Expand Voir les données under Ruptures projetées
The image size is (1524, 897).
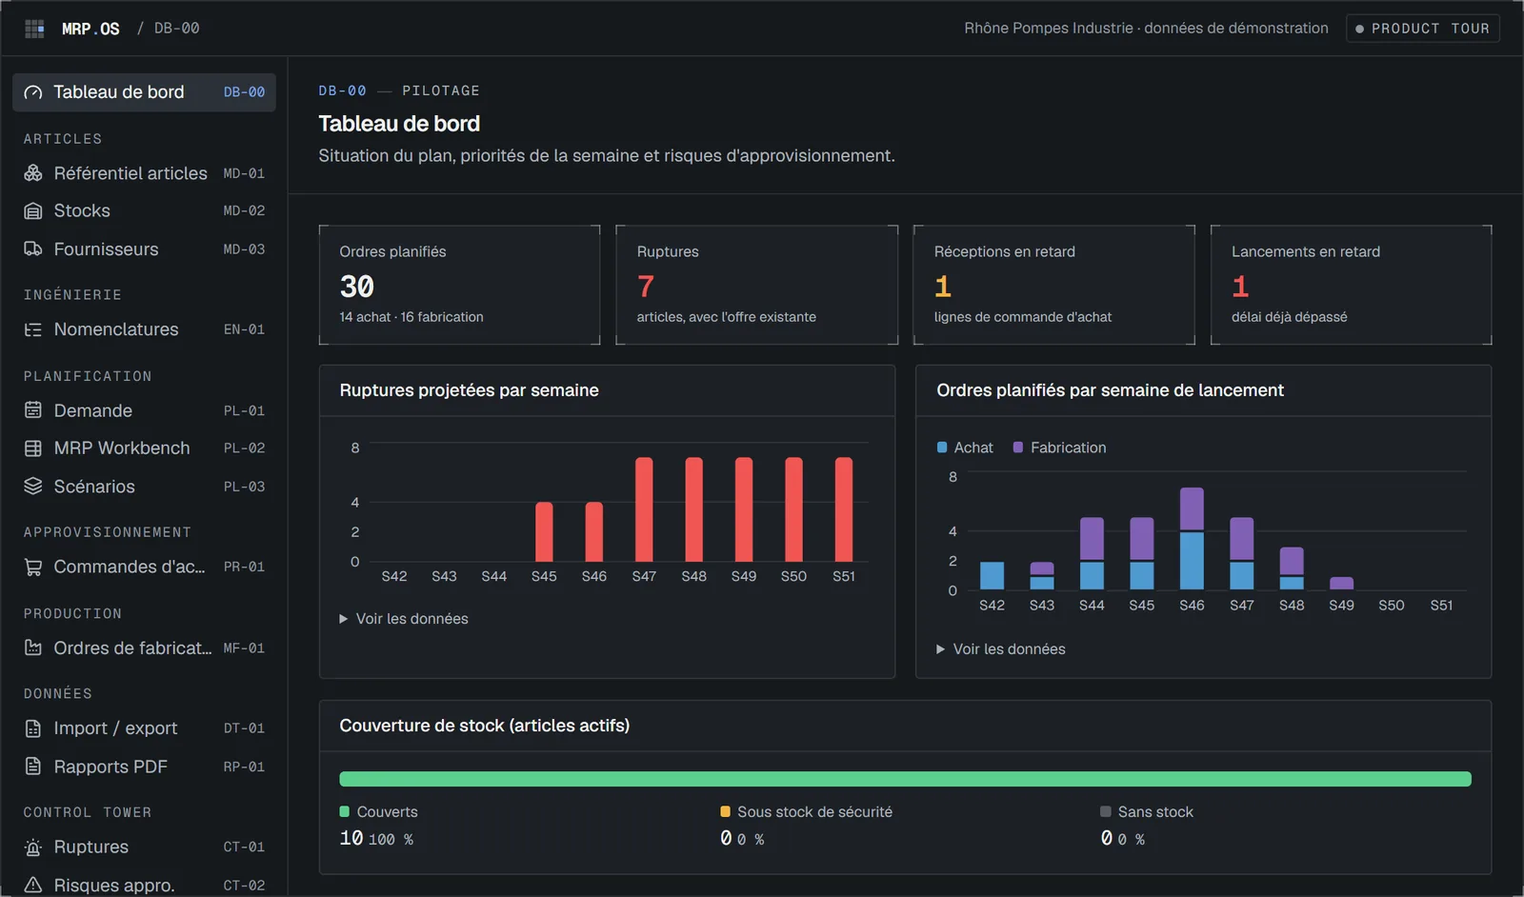pyautogui.click(x=404, y=619)
